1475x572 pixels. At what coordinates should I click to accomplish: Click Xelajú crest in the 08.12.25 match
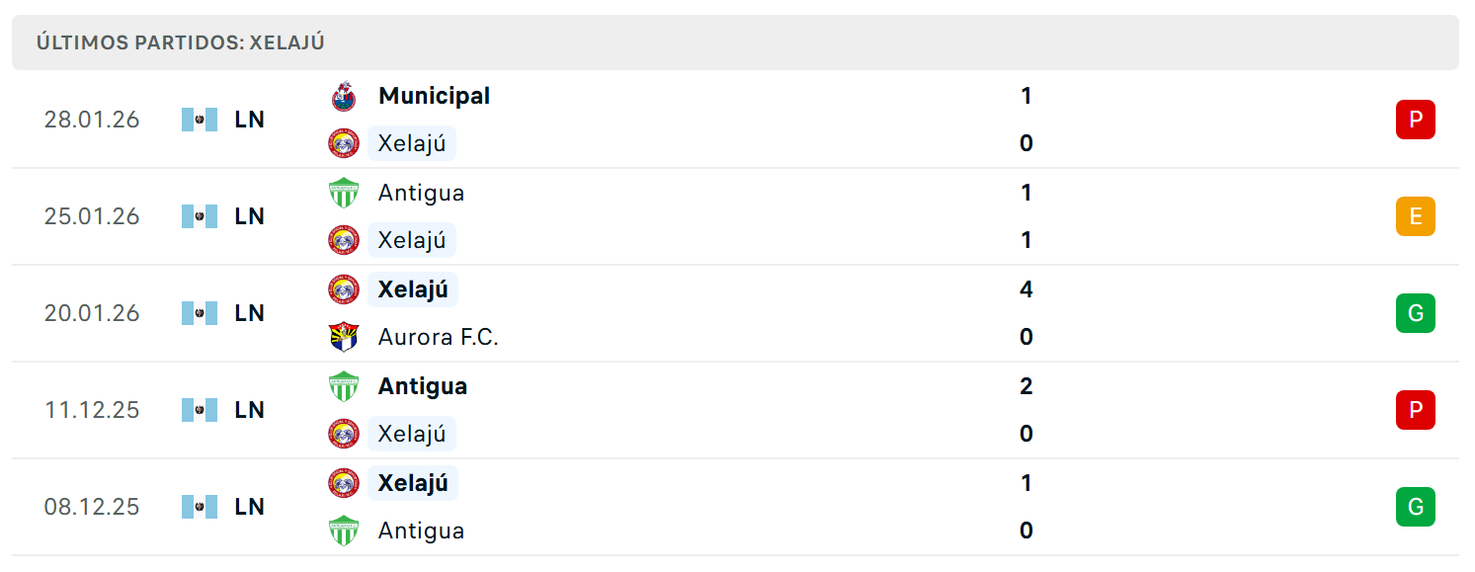click(344, 483)
